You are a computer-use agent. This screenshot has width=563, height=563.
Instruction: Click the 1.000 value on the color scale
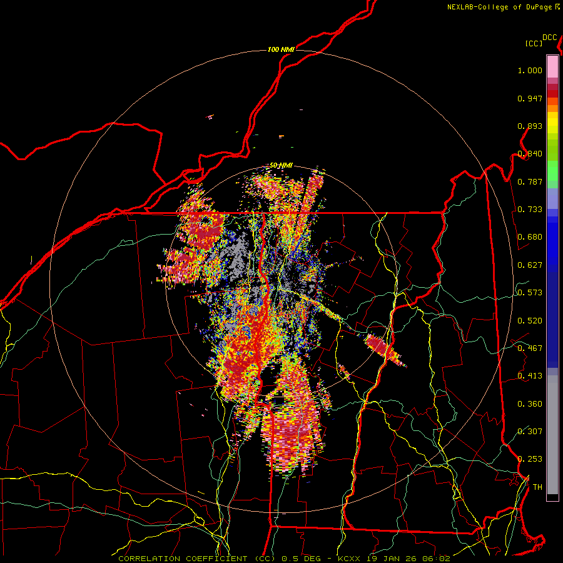pos(530,70)
